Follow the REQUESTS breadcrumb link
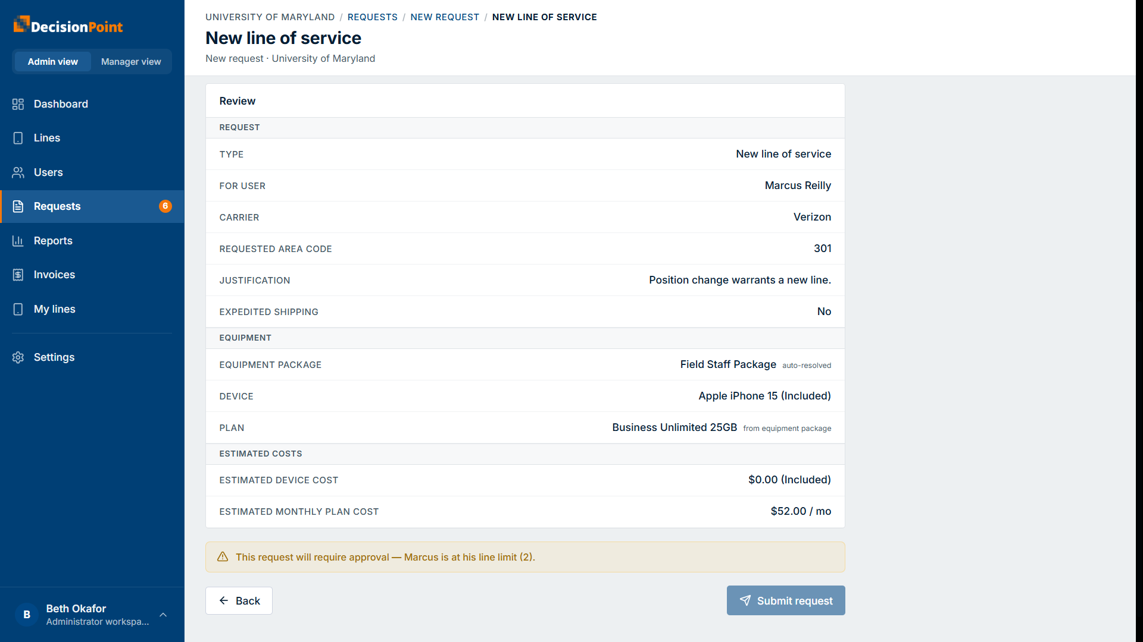This screenshot has width=1143, height=642. tap(373, 17)
